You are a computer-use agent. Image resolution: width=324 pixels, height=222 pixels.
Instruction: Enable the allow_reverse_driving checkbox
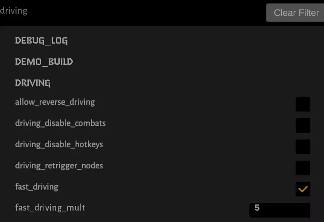303,104
